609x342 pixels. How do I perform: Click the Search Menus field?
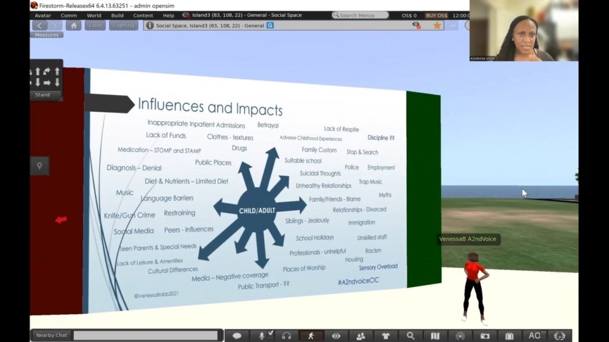coord(360,15)
